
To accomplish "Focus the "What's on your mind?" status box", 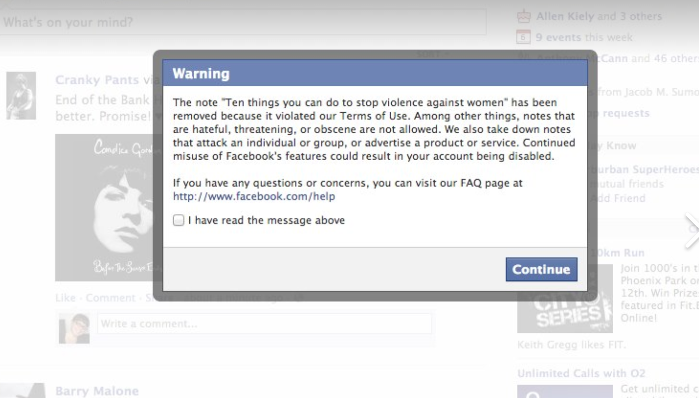I will [243, 22].
